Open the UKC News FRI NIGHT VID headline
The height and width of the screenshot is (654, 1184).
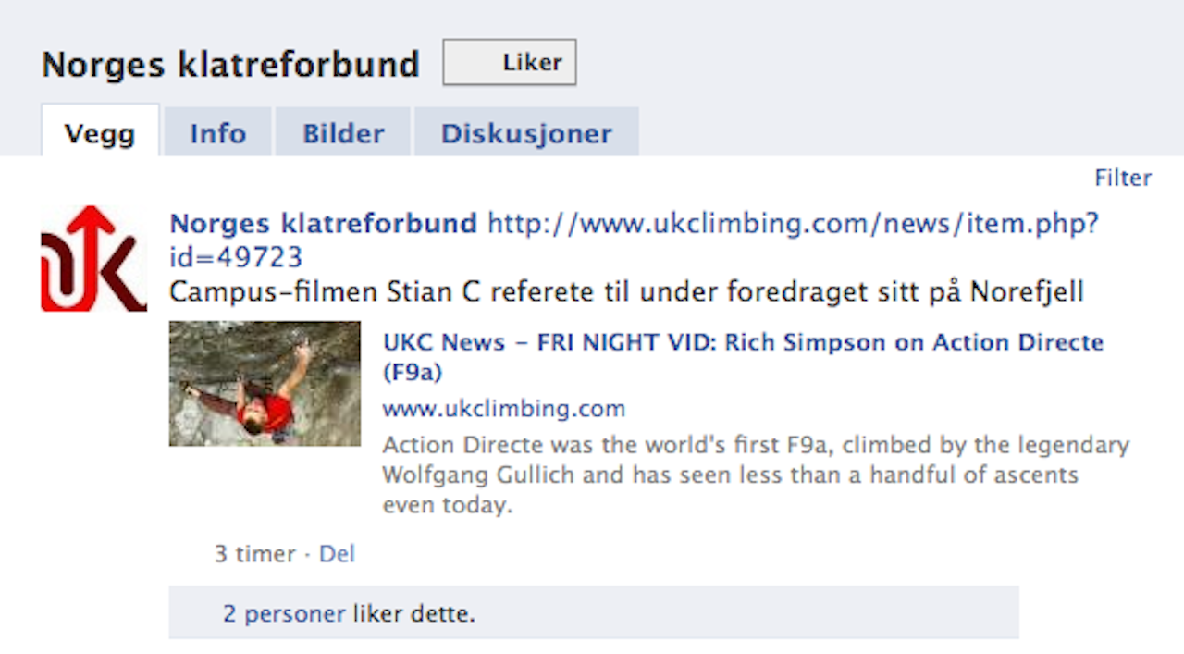743,356
